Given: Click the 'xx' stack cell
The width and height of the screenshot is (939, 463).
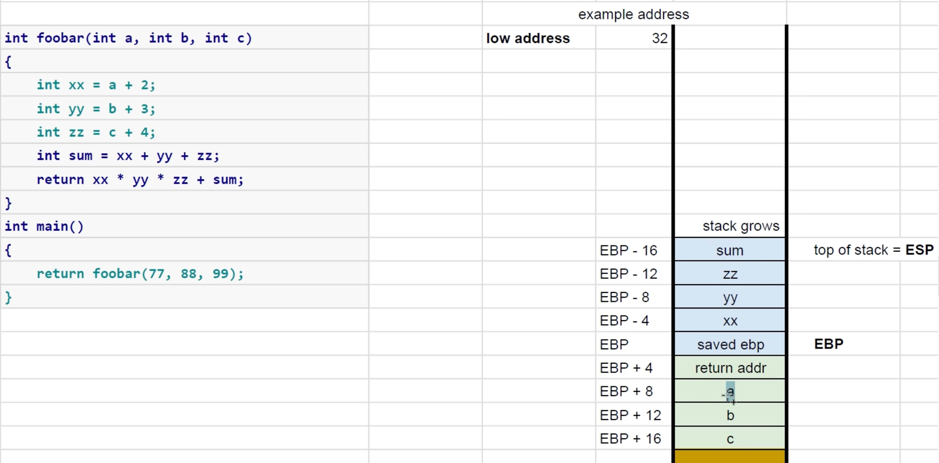Looking at the screenshot, I should tap(730, 321).
